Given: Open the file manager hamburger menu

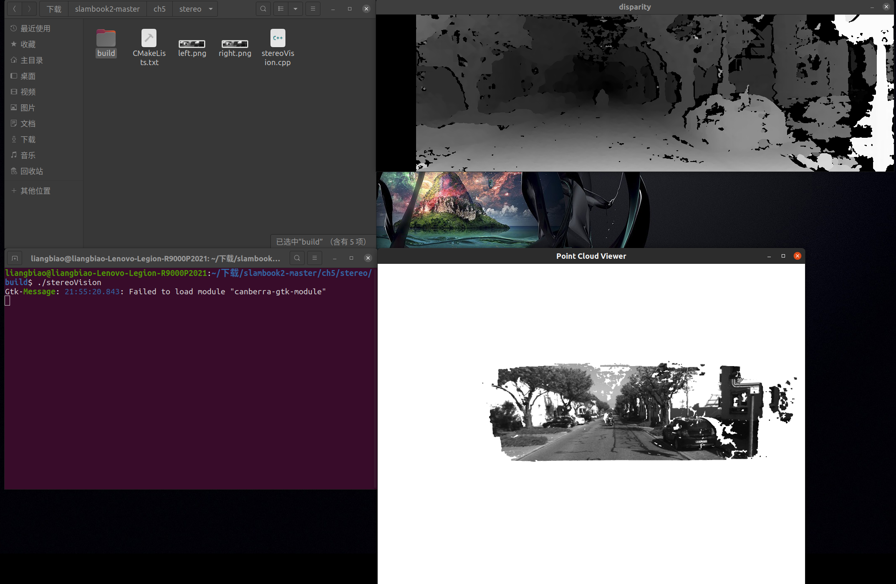Looking at the screenshot, I should click(313, 8).
